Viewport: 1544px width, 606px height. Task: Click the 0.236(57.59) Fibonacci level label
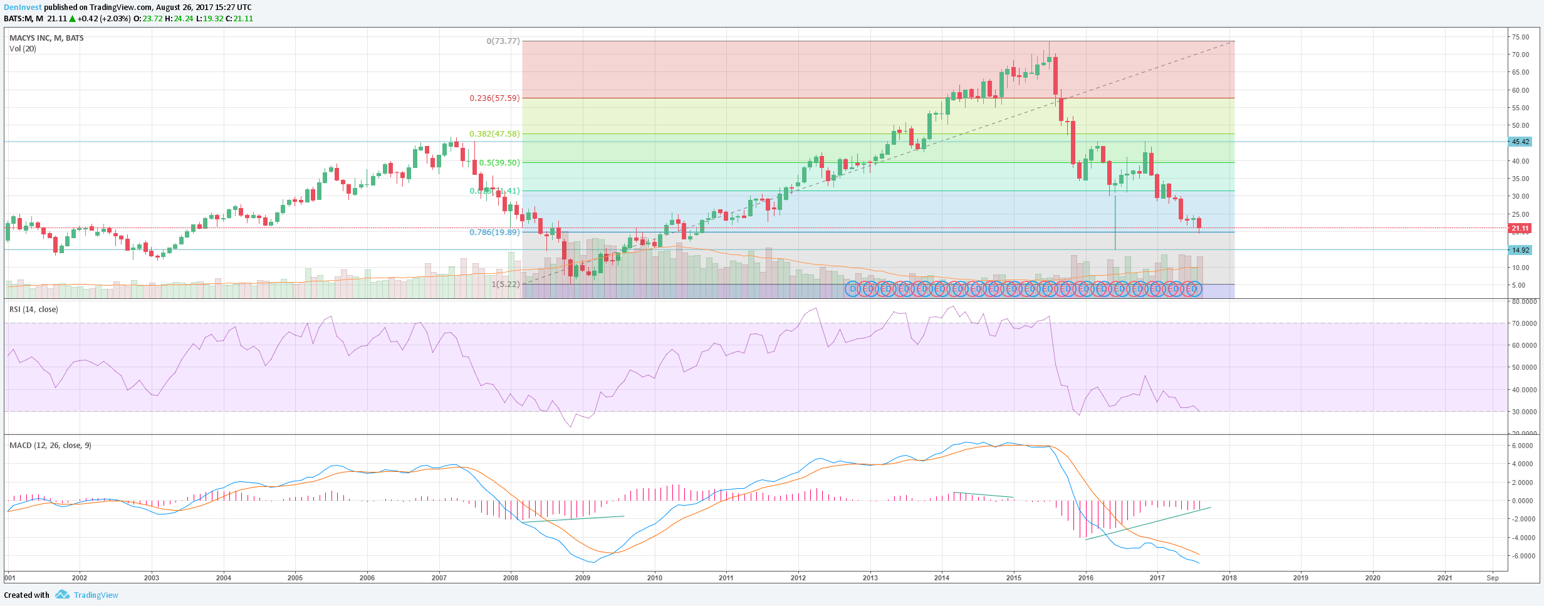pos(495,98)
